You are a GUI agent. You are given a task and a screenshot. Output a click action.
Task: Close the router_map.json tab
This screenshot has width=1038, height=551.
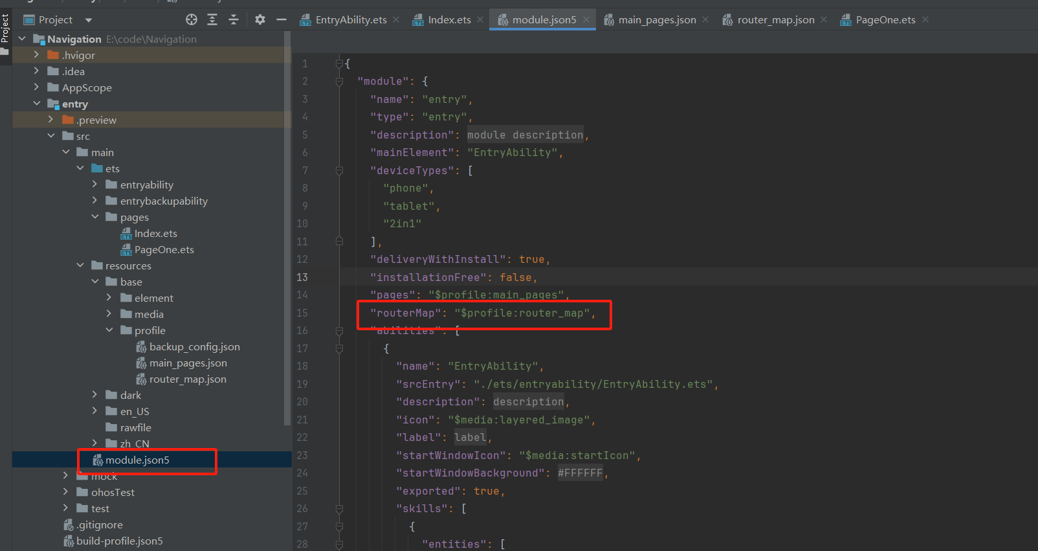coord(824,20)
